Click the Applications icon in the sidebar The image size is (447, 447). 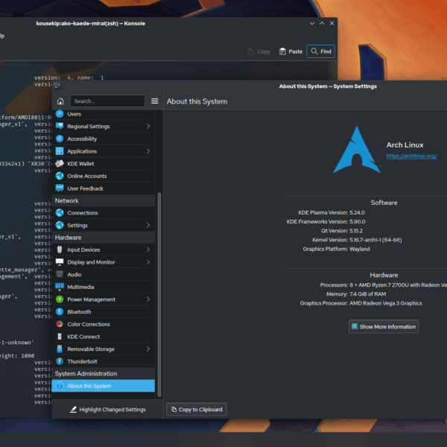point(60,151)
